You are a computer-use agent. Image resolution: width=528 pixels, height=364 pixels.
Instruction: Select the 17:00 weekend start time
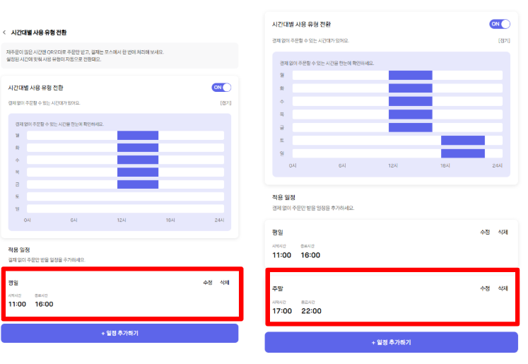click(x=282, y=311)
